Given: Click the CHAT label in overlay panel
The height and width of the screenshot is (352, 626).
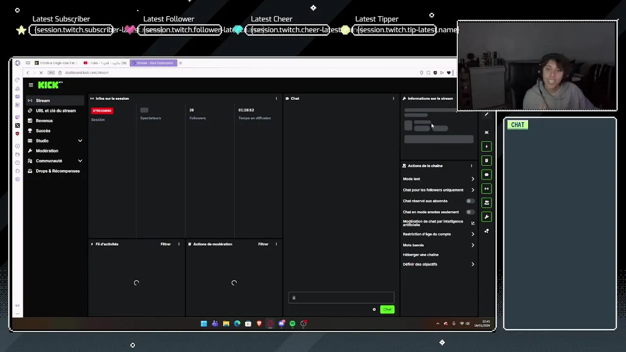Looking at the screenshot, I should coord(517,125).
